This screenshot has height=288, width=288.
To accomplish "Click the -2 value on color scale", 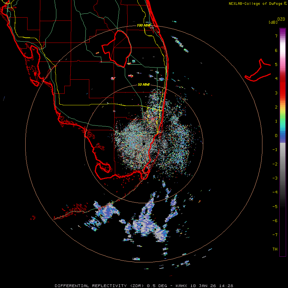I will (275, 164).
